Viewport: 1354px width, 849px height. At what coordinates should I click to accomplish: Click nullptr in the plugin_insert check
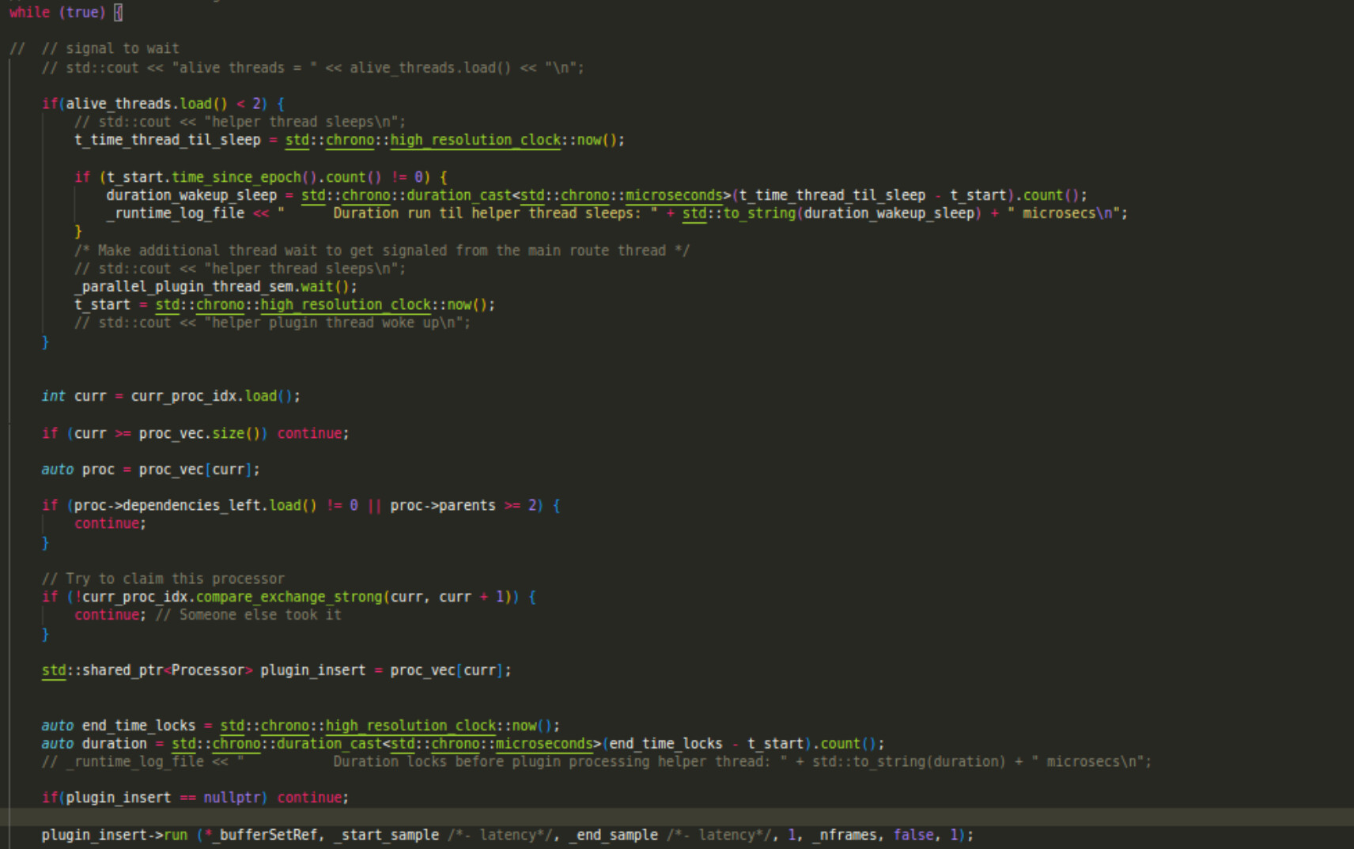[x=232, y=798]
